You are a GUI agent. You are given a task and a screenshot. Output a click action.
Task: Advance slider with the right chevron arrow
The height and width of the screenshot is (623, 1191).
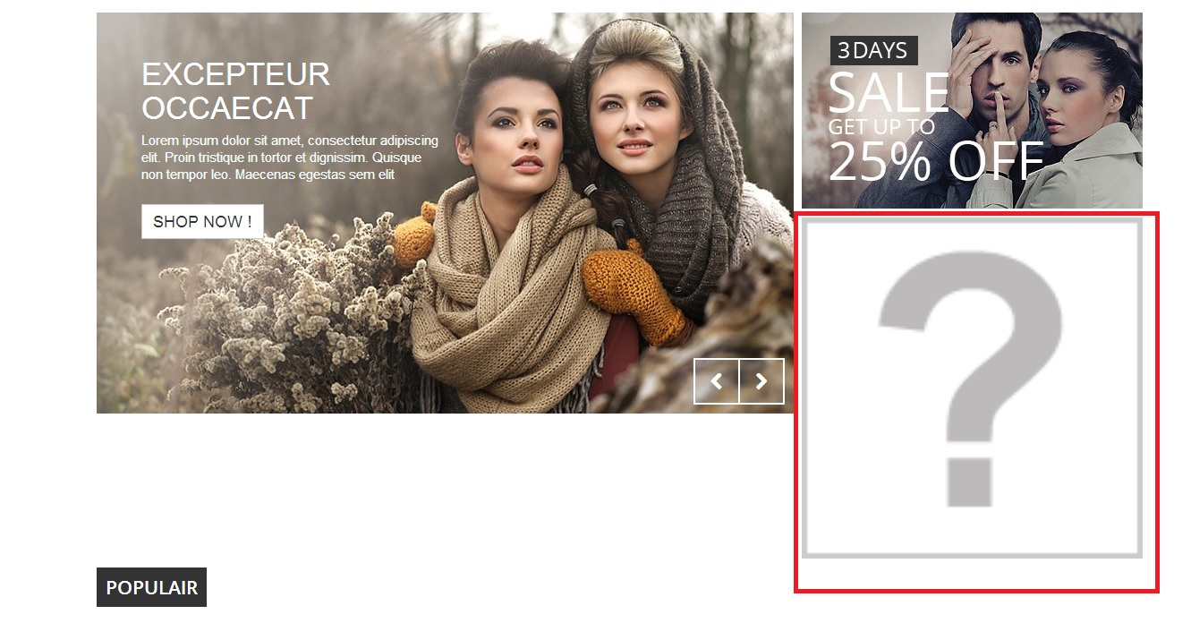tap(761, 381)
